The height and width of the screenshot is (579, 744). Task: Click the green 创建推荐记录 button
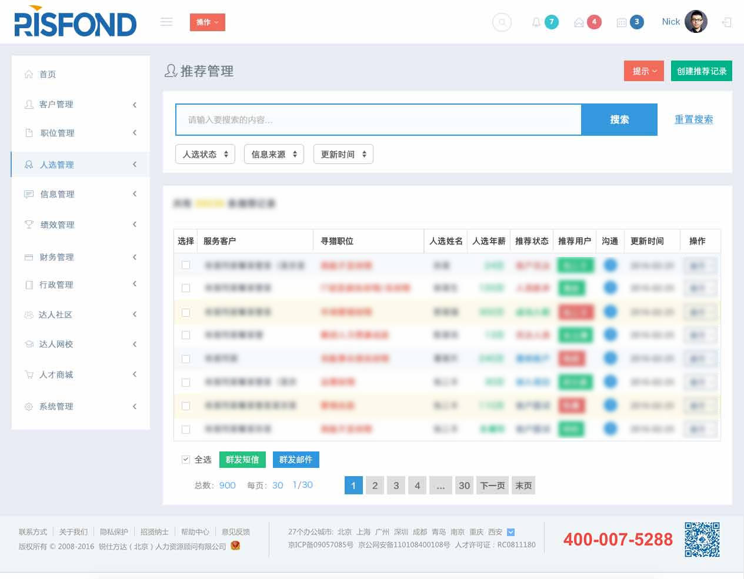(701, 71)
